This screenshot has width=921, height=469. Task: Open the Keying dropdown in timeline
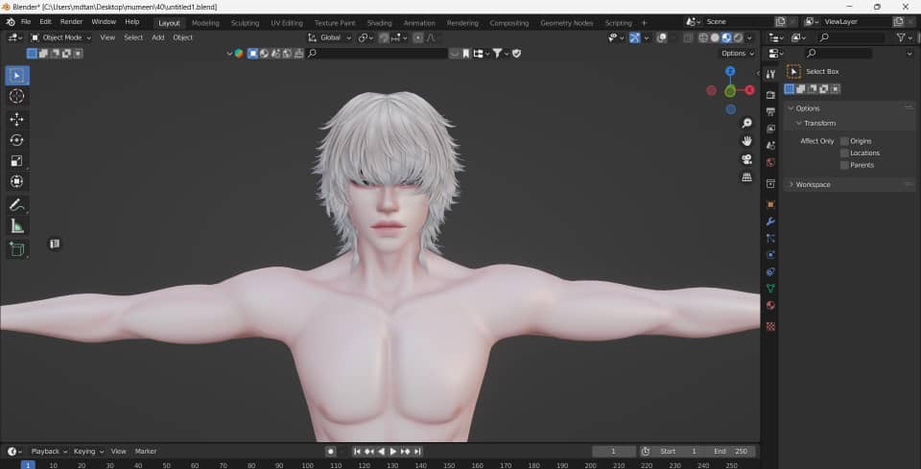pos(88,452)
